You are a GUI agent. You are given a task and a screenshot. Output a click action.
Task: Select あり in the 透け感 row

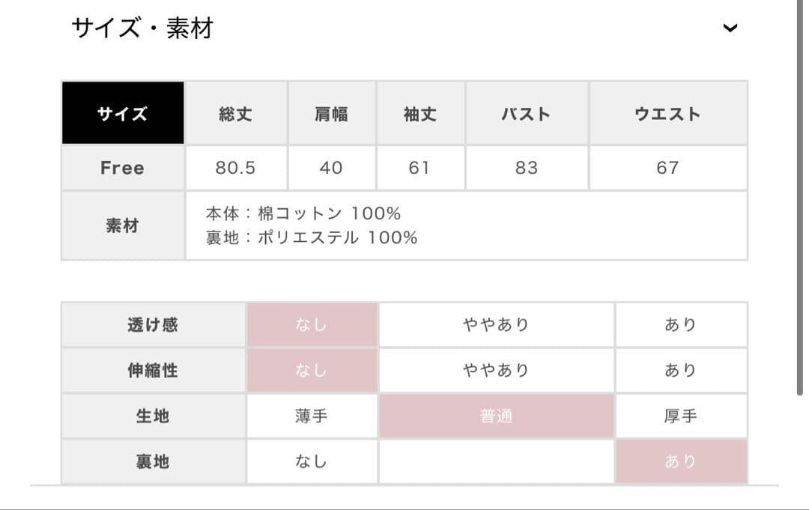[680, 325]
